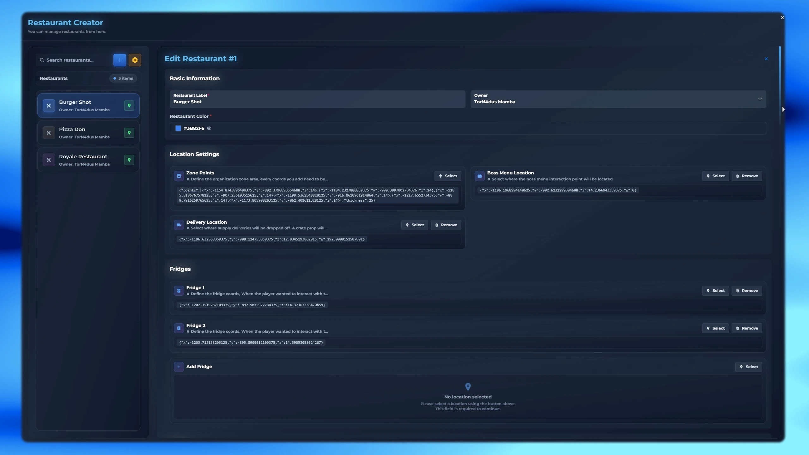Click the Fridge 1 icon
Viewport: 809px width, 455px height.
179,291
